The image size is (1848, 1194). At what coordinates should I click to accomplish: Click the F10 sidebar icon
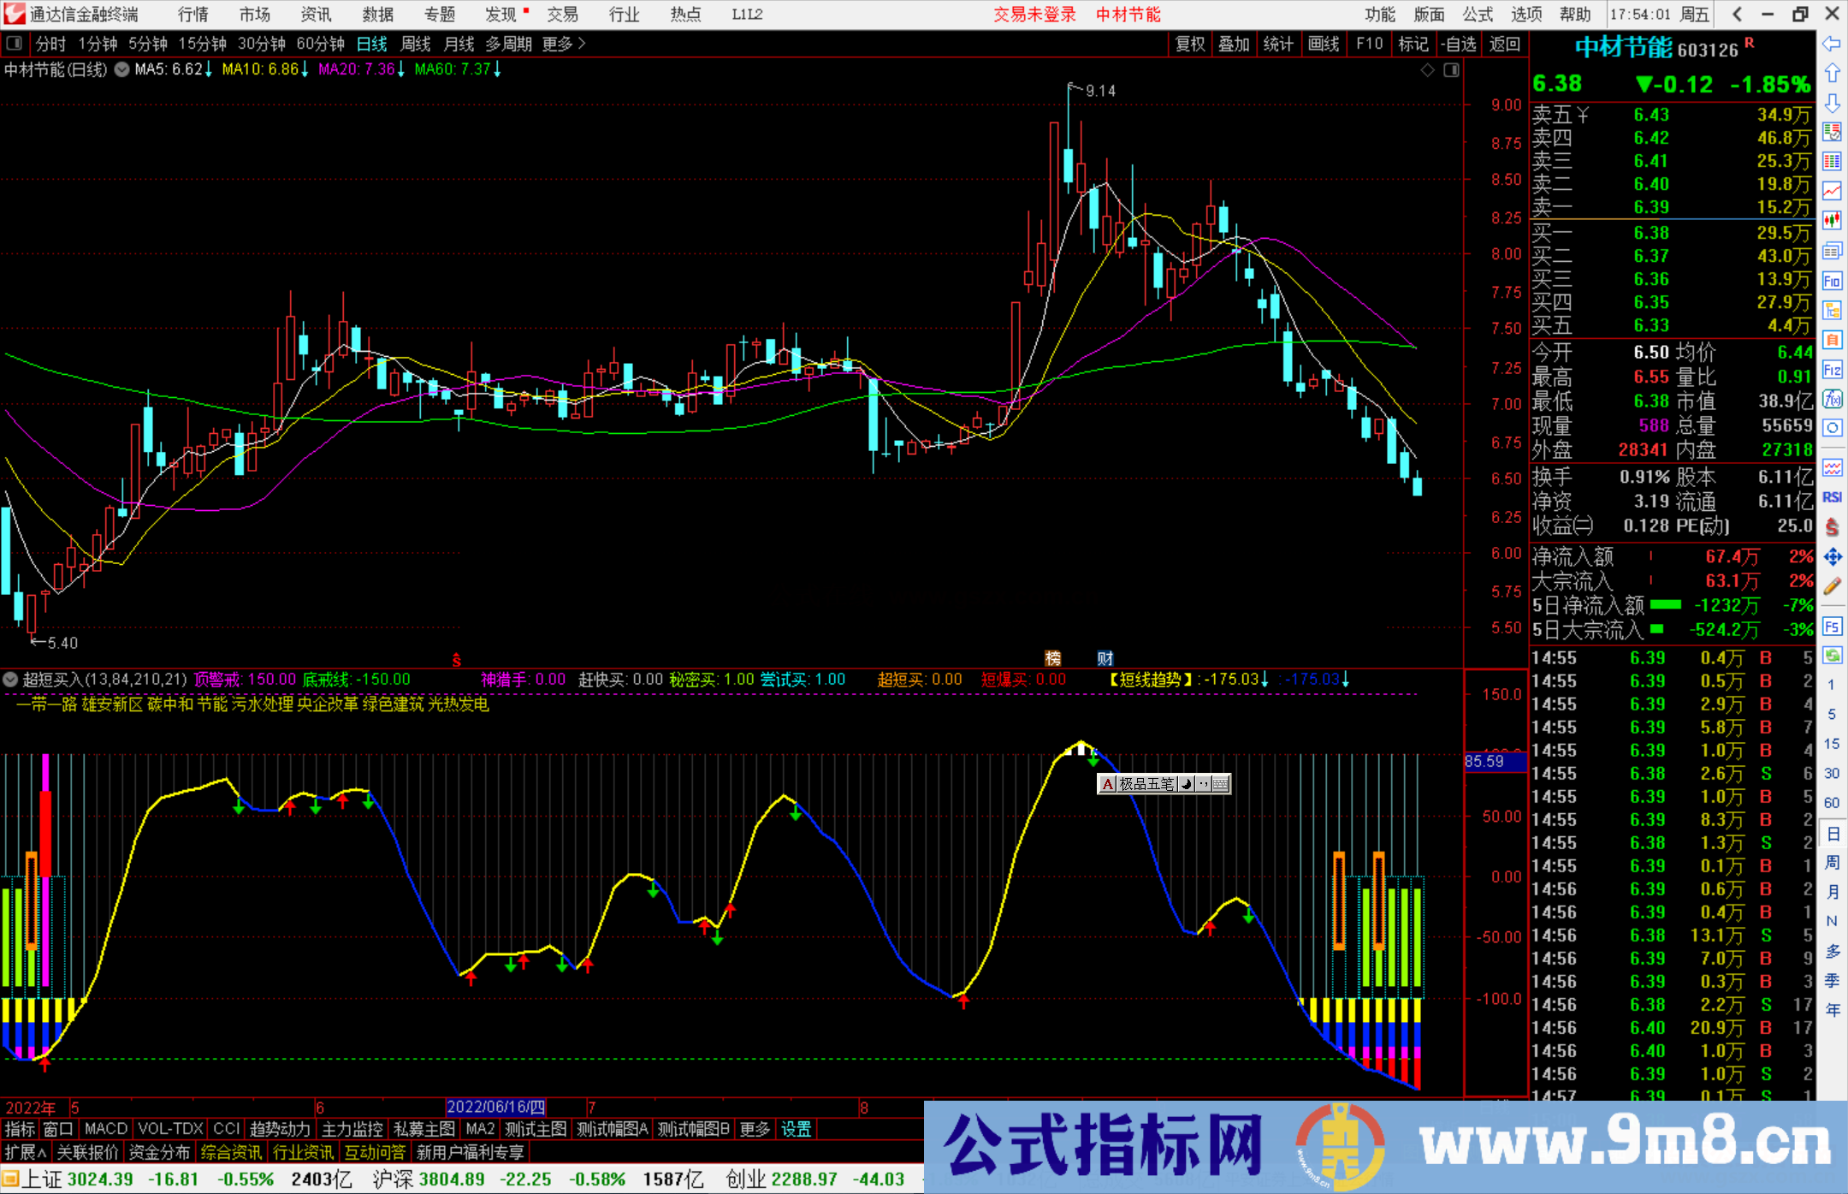tap(1832, 281)
